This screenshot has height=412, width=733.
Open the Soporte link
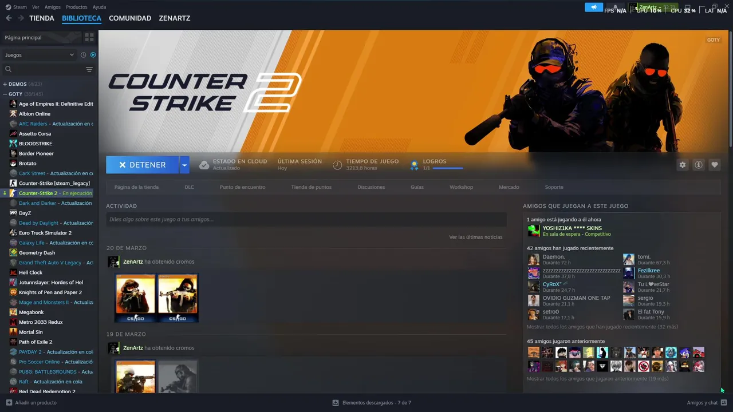pos(554,187)
